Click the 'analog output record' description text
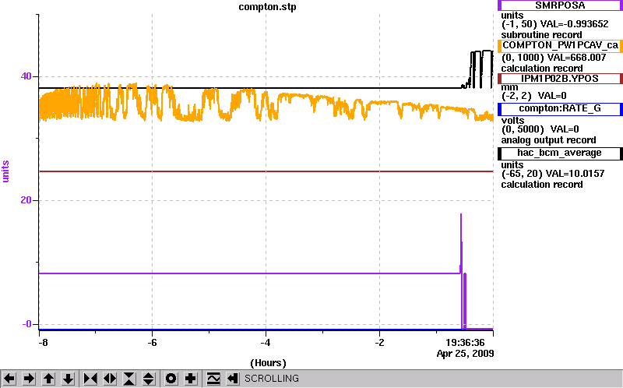The height and width of the screenshot is (388, 623). click(x=549, y=140)
